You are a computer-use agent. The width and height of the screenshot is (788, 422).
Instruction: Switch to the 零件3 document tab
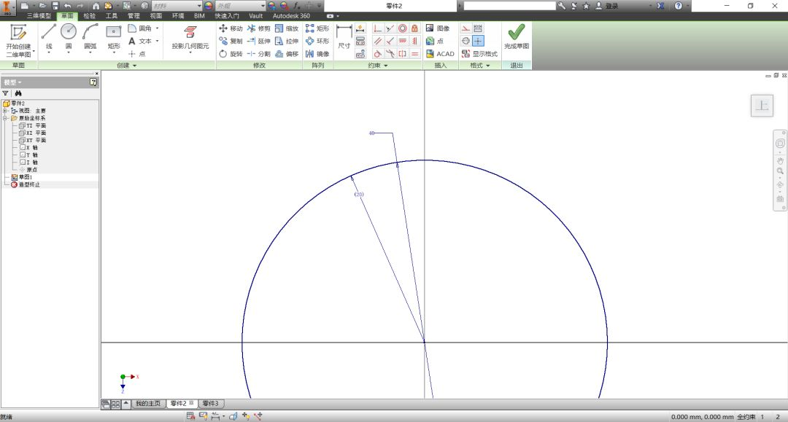(211, 404)
